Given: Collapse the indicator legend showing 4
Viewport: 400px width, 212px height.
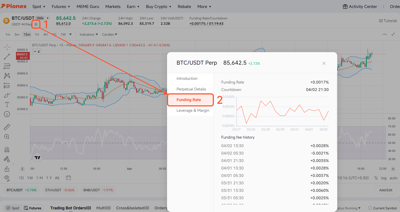Looking at the screenshot, I should [36, 52].
